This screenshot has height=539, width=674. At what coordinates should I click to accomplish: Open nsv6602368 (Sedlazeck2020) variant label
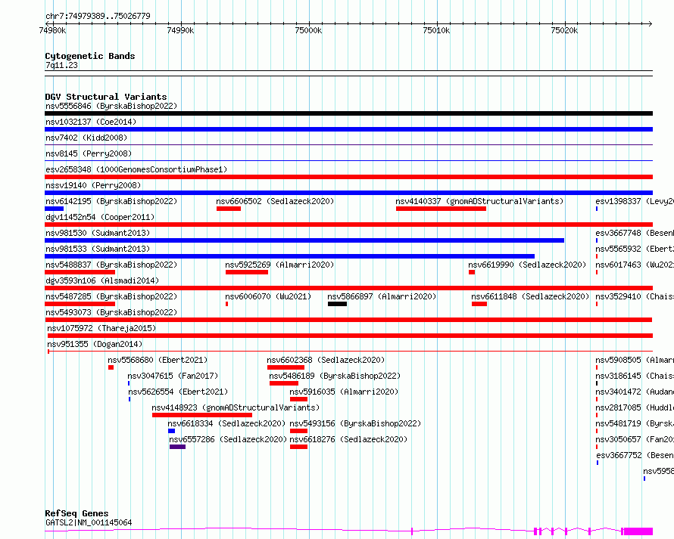[x=326, y=360]
